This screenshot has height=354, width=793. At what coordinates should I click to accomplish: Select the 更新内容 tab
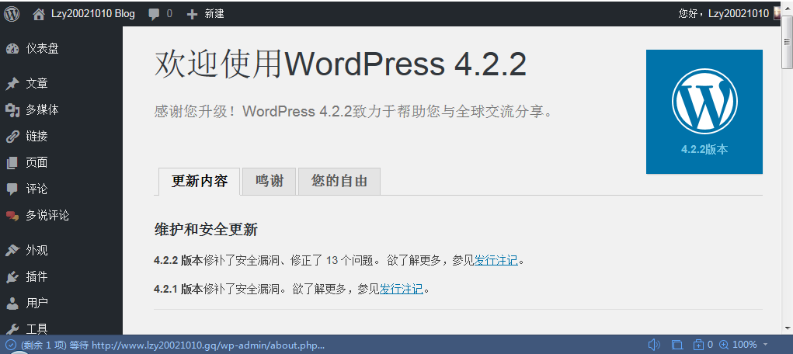tap(200, 181)
